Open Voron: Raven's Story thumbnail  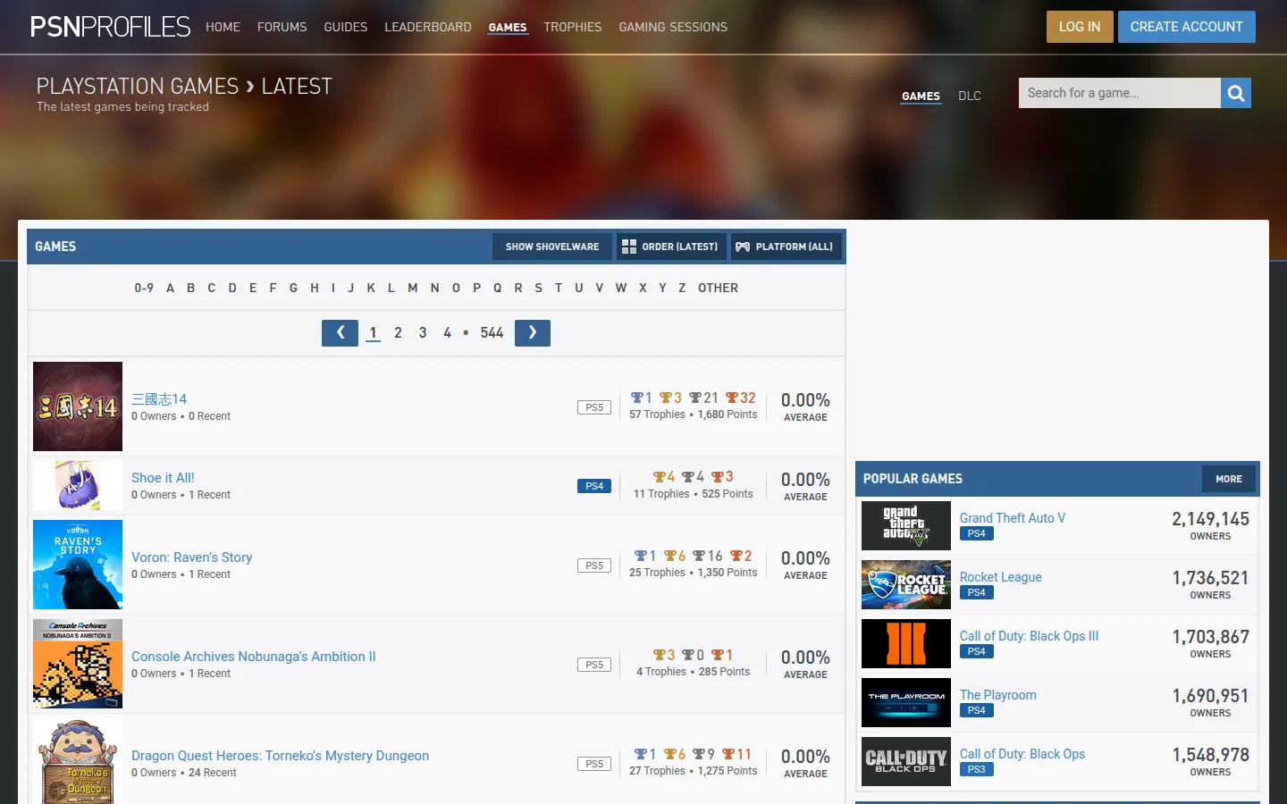[78, 565]
